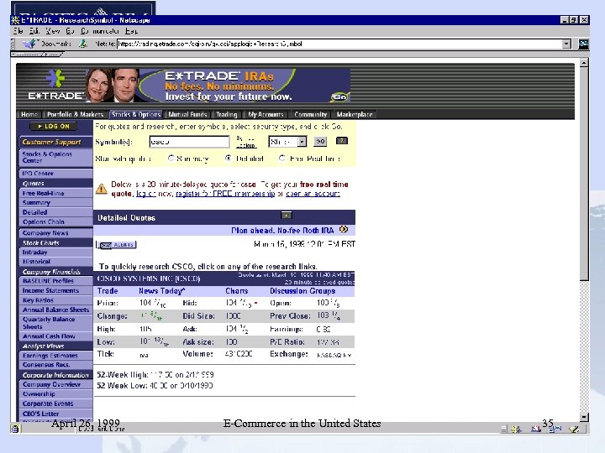Click the lock icon in status bar
The image size is (605, 453).
click(x=15, y=429)
